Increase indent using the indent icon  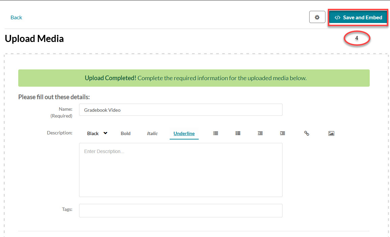coord(283,133)
